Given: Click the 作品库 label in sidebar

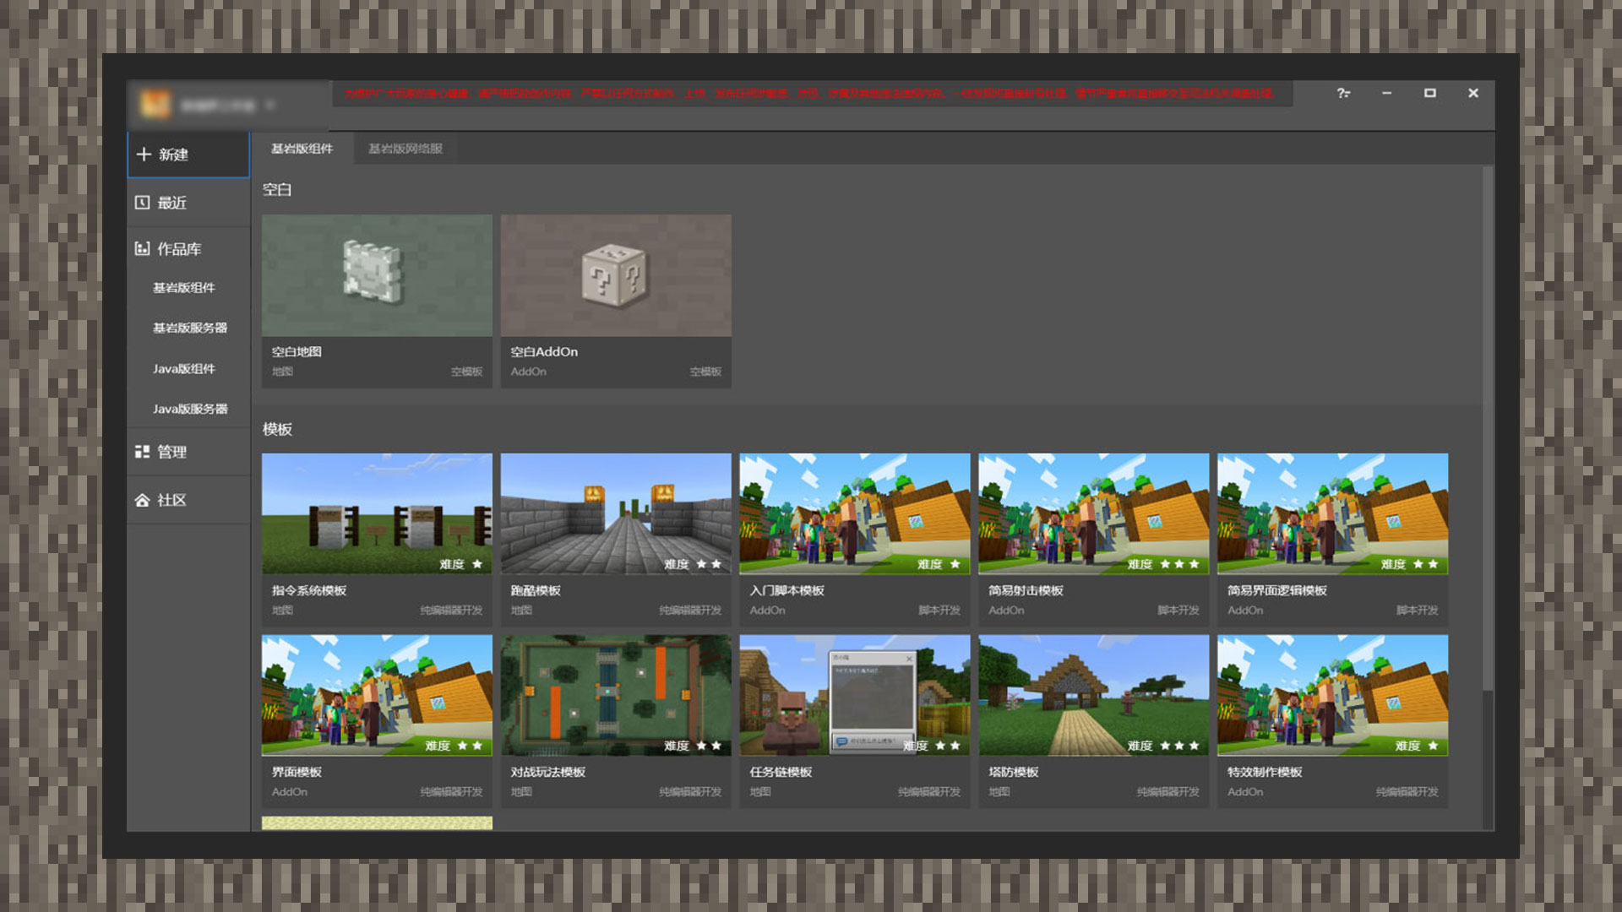Looking at the screenshot, I should pos(179,249).
